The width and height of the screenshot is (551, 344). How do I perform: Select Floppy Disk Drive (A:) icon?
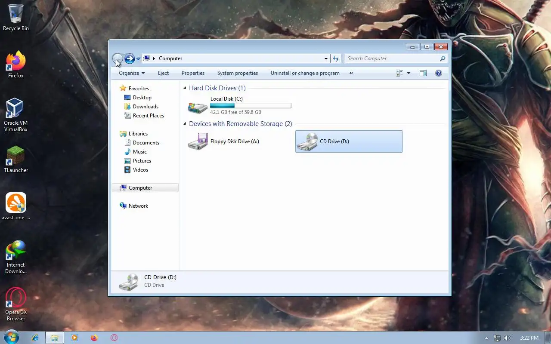[198, 141]
